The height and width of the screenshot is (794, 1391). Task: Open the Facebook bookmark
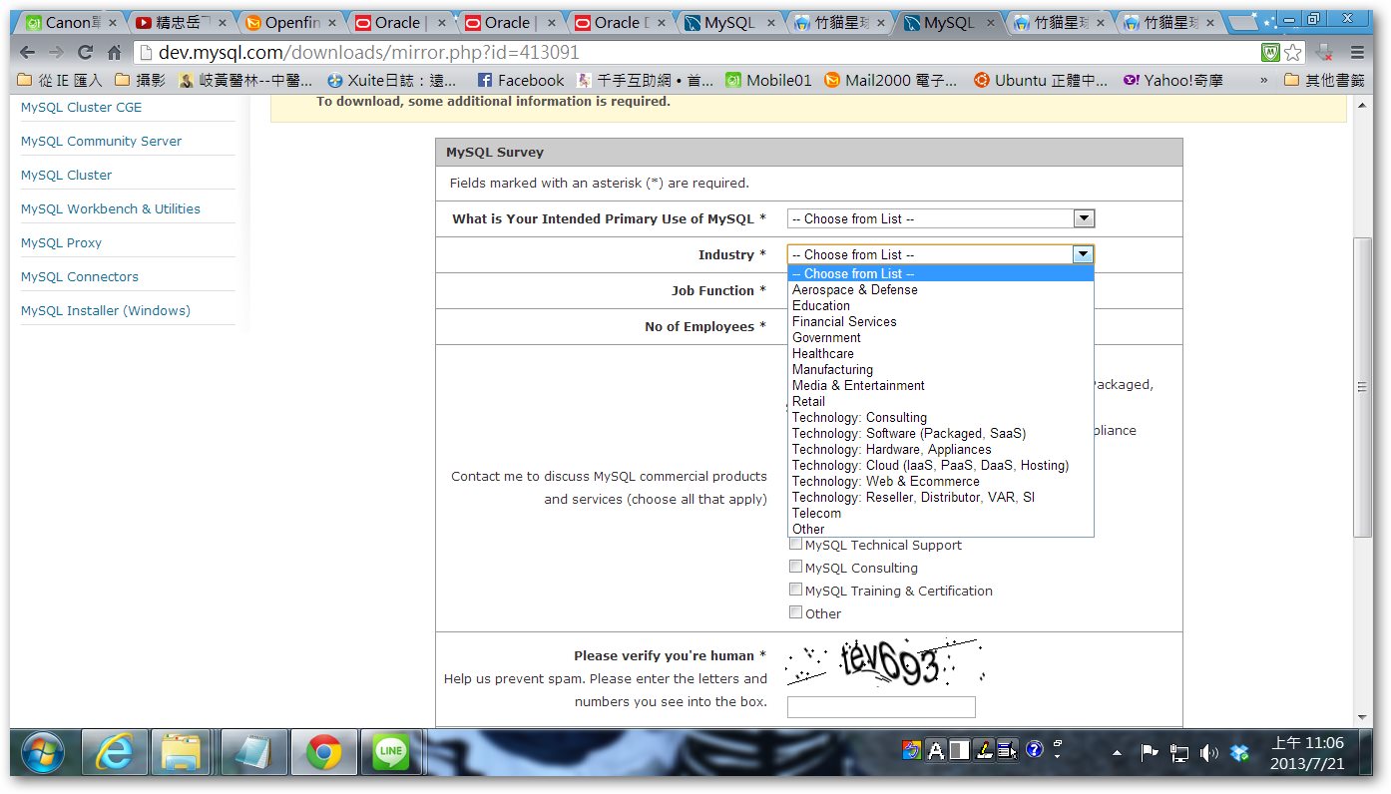pos(520,81)
